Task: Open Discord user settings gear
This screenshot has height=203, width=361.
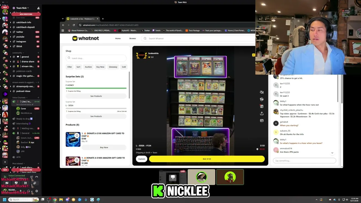Action: (37, 191)
